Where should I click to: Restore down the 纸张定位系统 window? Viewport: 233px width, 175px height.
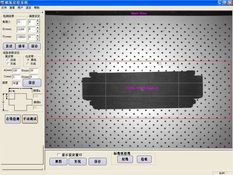pos(225,3)
